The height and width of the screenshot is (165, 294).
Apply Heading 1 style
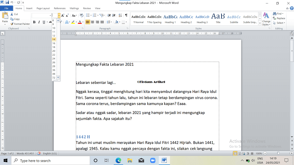coord(170,19)
